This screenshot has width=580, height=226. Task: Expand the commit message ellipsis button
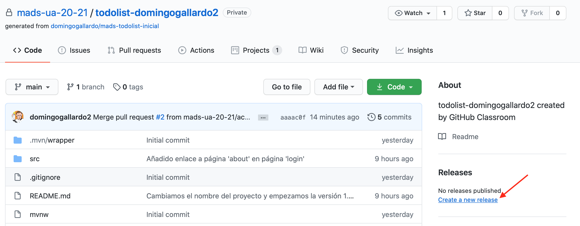click(263, 118)
